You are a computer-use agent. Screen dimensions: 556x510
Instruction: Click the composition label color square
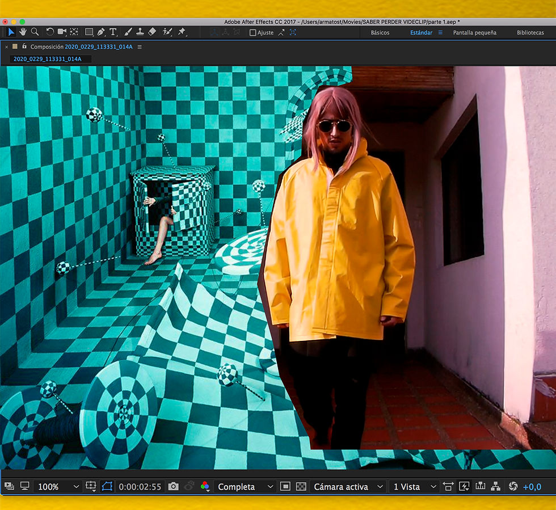15,46
